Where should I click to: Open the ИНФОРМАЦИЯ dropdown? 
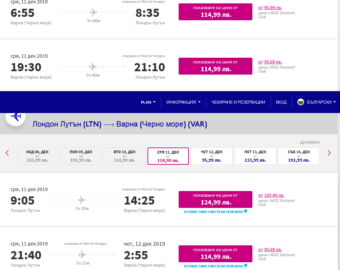tap(183, 102)
